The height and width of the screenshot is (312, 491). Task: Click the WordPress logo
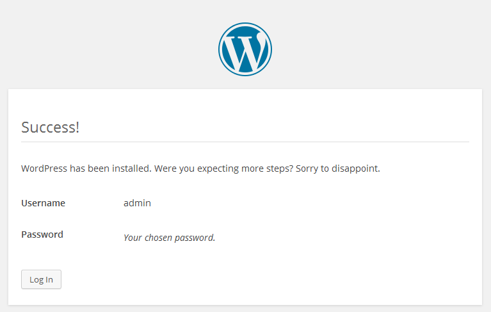[245, 49]
